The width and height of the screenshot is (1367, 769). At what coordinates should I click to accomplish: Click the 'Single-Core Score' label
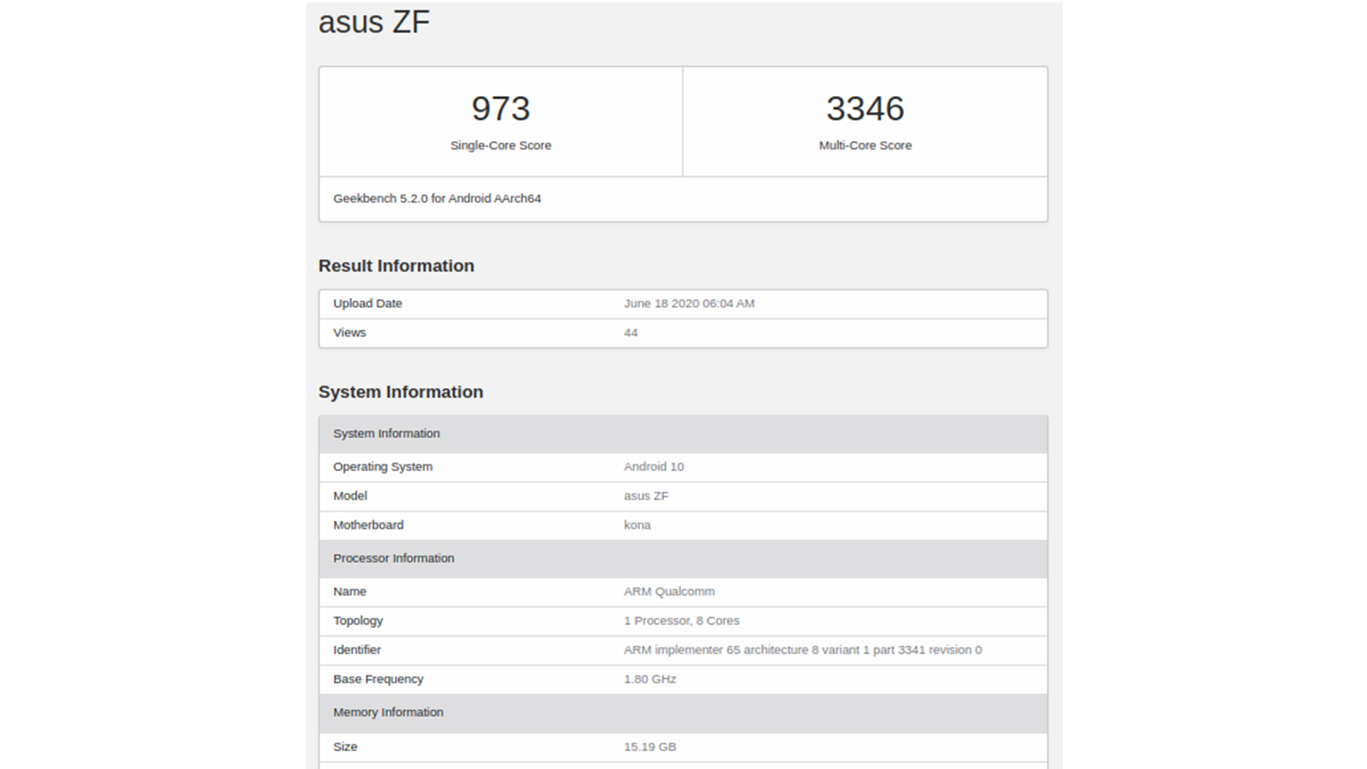click(501, 145)
